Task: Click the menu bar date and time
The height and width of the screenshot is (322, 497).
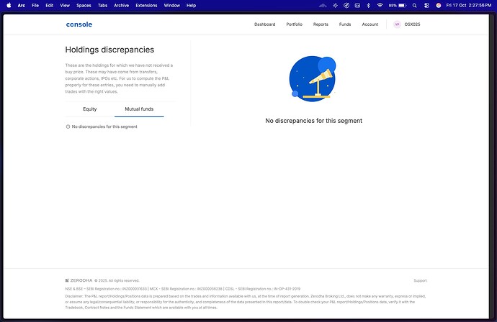Action: [469, 5]
